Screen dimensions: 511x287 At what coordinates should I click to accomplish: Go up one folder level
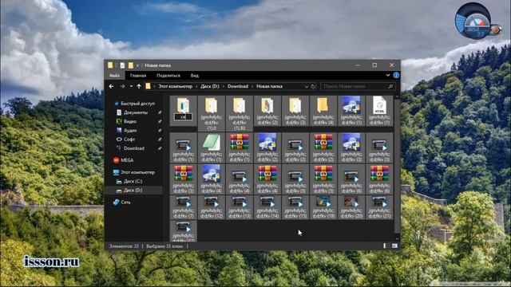[x=139, y=86]
